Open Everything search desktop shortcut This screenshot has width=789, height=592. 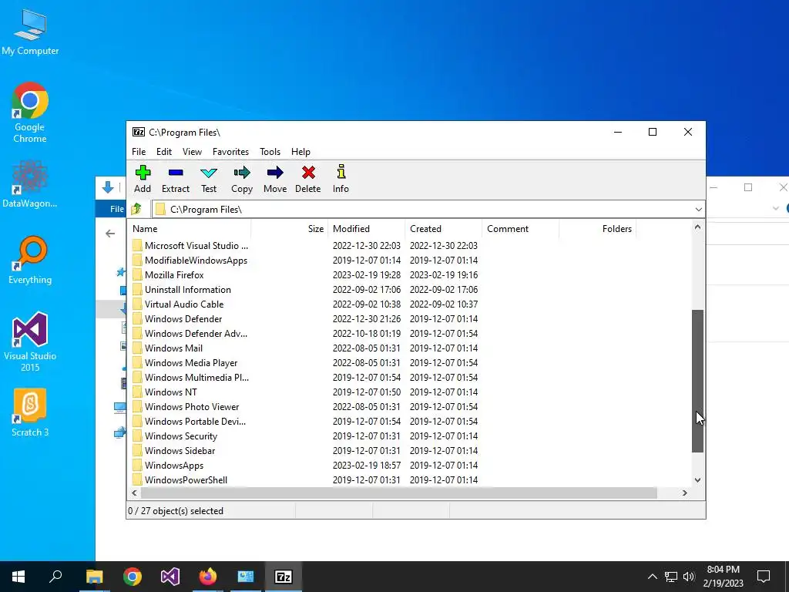click(30, 261)
